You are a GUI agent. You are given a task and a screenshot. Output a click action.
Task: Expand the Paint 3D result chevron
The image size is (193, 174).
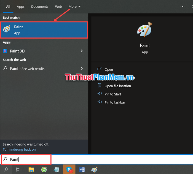(82, 51)
